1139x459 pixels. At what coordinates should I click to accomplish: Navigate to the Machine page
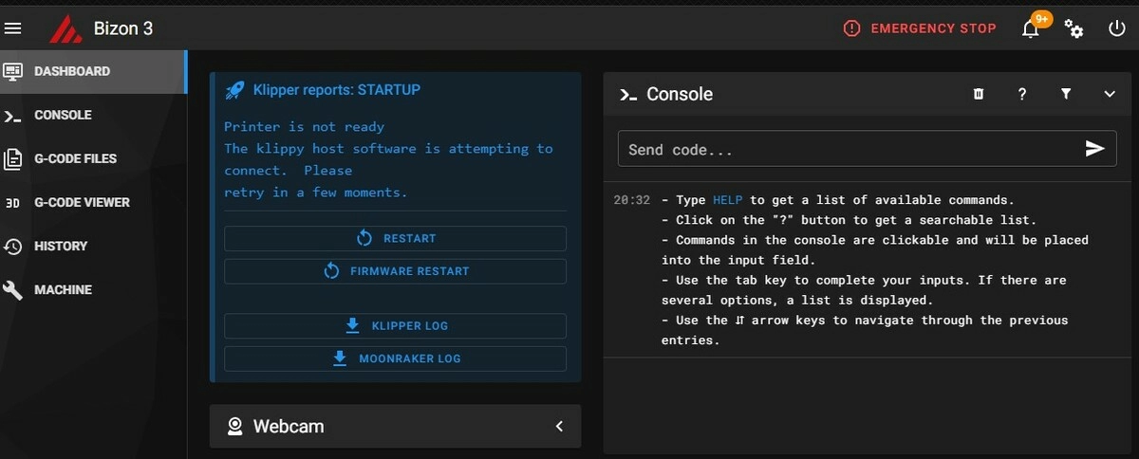coord(63,289)
